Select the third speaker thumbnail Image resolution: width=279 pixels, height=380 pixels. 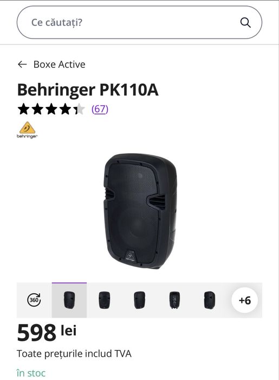(x=140, y=300)
